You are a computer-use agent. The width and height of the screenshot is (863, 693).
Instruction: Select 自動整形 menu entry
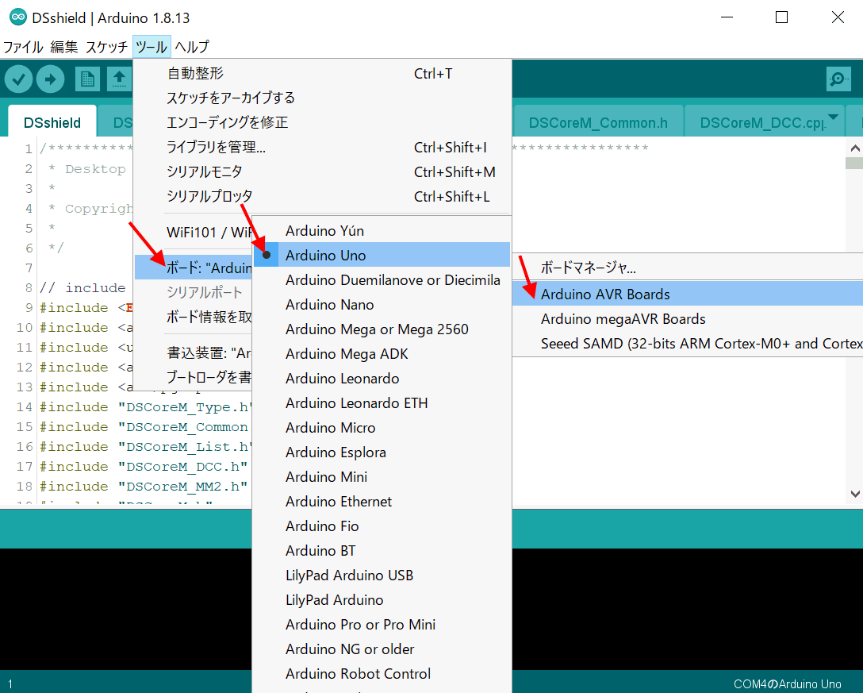click(x=323, y=73)
